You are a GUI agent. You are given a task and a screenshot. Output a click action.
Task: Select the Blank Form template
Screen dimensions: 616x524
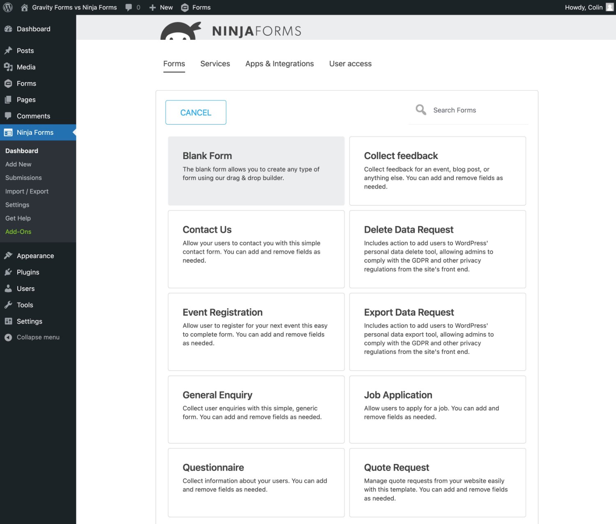(x=256, y=171)
